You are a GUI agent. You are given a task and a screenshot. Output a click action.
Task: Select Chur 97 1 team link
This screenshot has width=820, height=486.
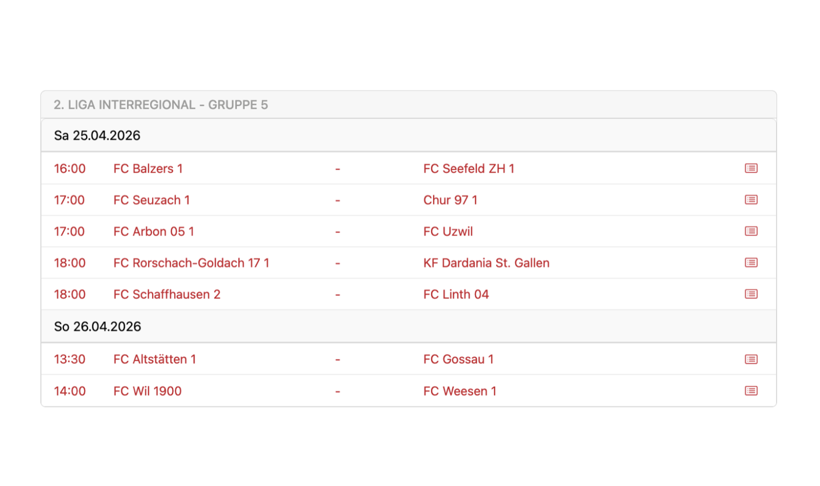(x=450, y=200)
